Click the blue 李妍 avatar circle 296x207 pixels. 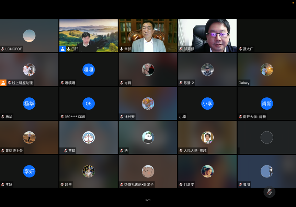[29, 171]
